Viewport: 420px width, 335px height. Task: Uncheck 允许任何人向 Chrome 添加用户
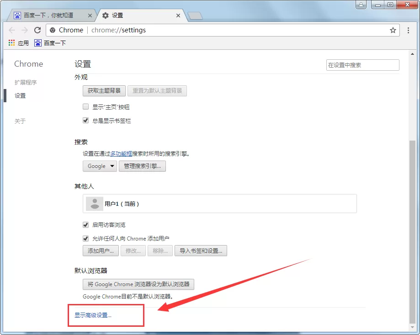click(x=86, y=238)
